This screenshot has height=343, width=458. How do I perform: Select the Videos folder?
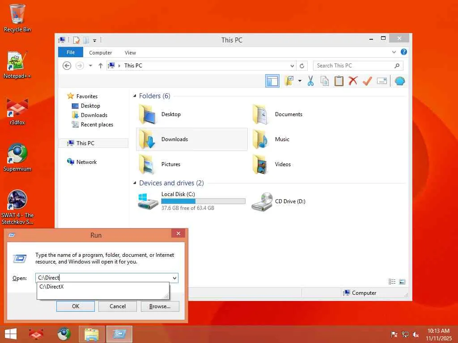tap(305, 164)
